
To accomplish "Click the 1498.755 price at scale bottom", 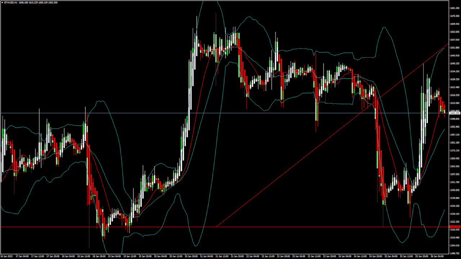I will [455, 253].
